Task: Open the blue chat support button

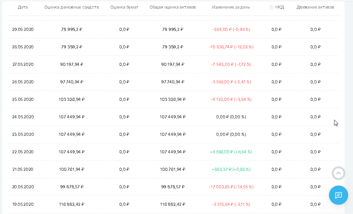Action: [338, 195]
